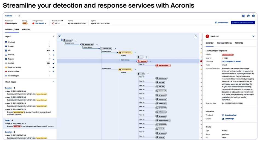Screen dimensions: 260x143
Task: Click the Network legend icon
Action: (6, 55)
